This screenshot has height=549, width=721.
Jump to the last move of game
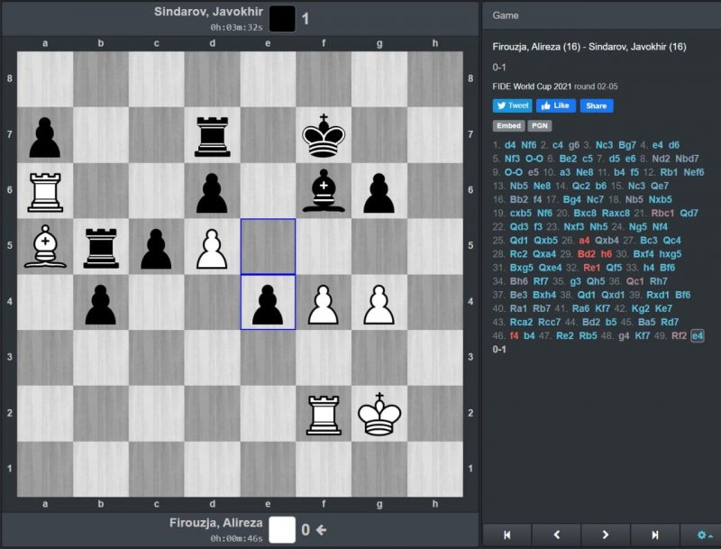[654, 535]
